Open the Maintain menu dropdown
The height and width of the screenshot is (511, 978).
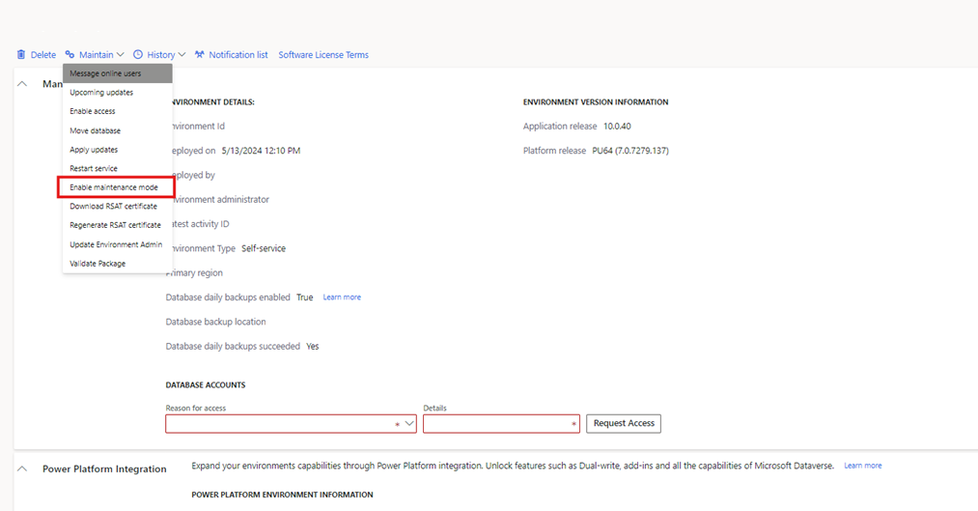[96, 55]
